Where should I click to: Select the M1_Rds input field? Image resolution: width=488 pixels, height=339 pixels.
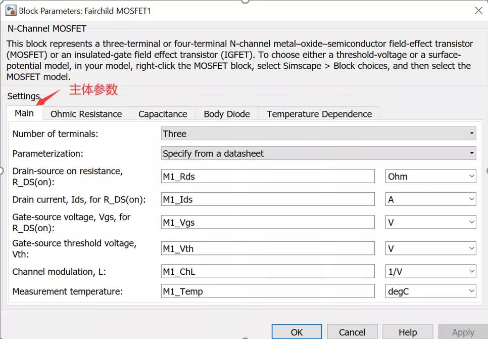coord(267,176)
